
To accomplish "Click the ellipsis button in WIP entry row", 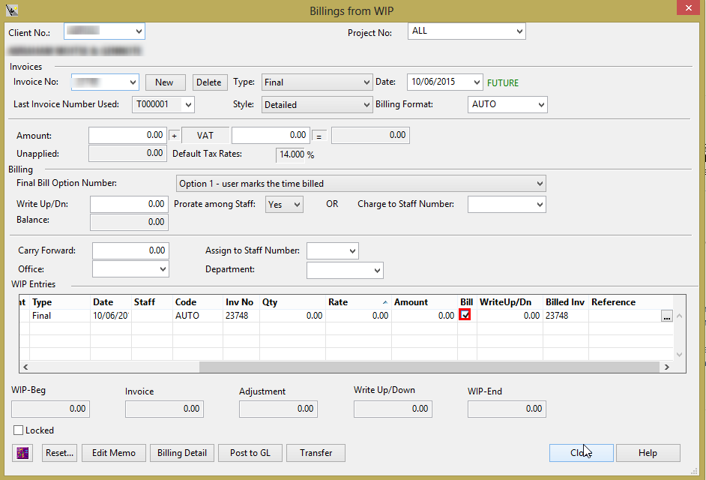I will point(666,316).
